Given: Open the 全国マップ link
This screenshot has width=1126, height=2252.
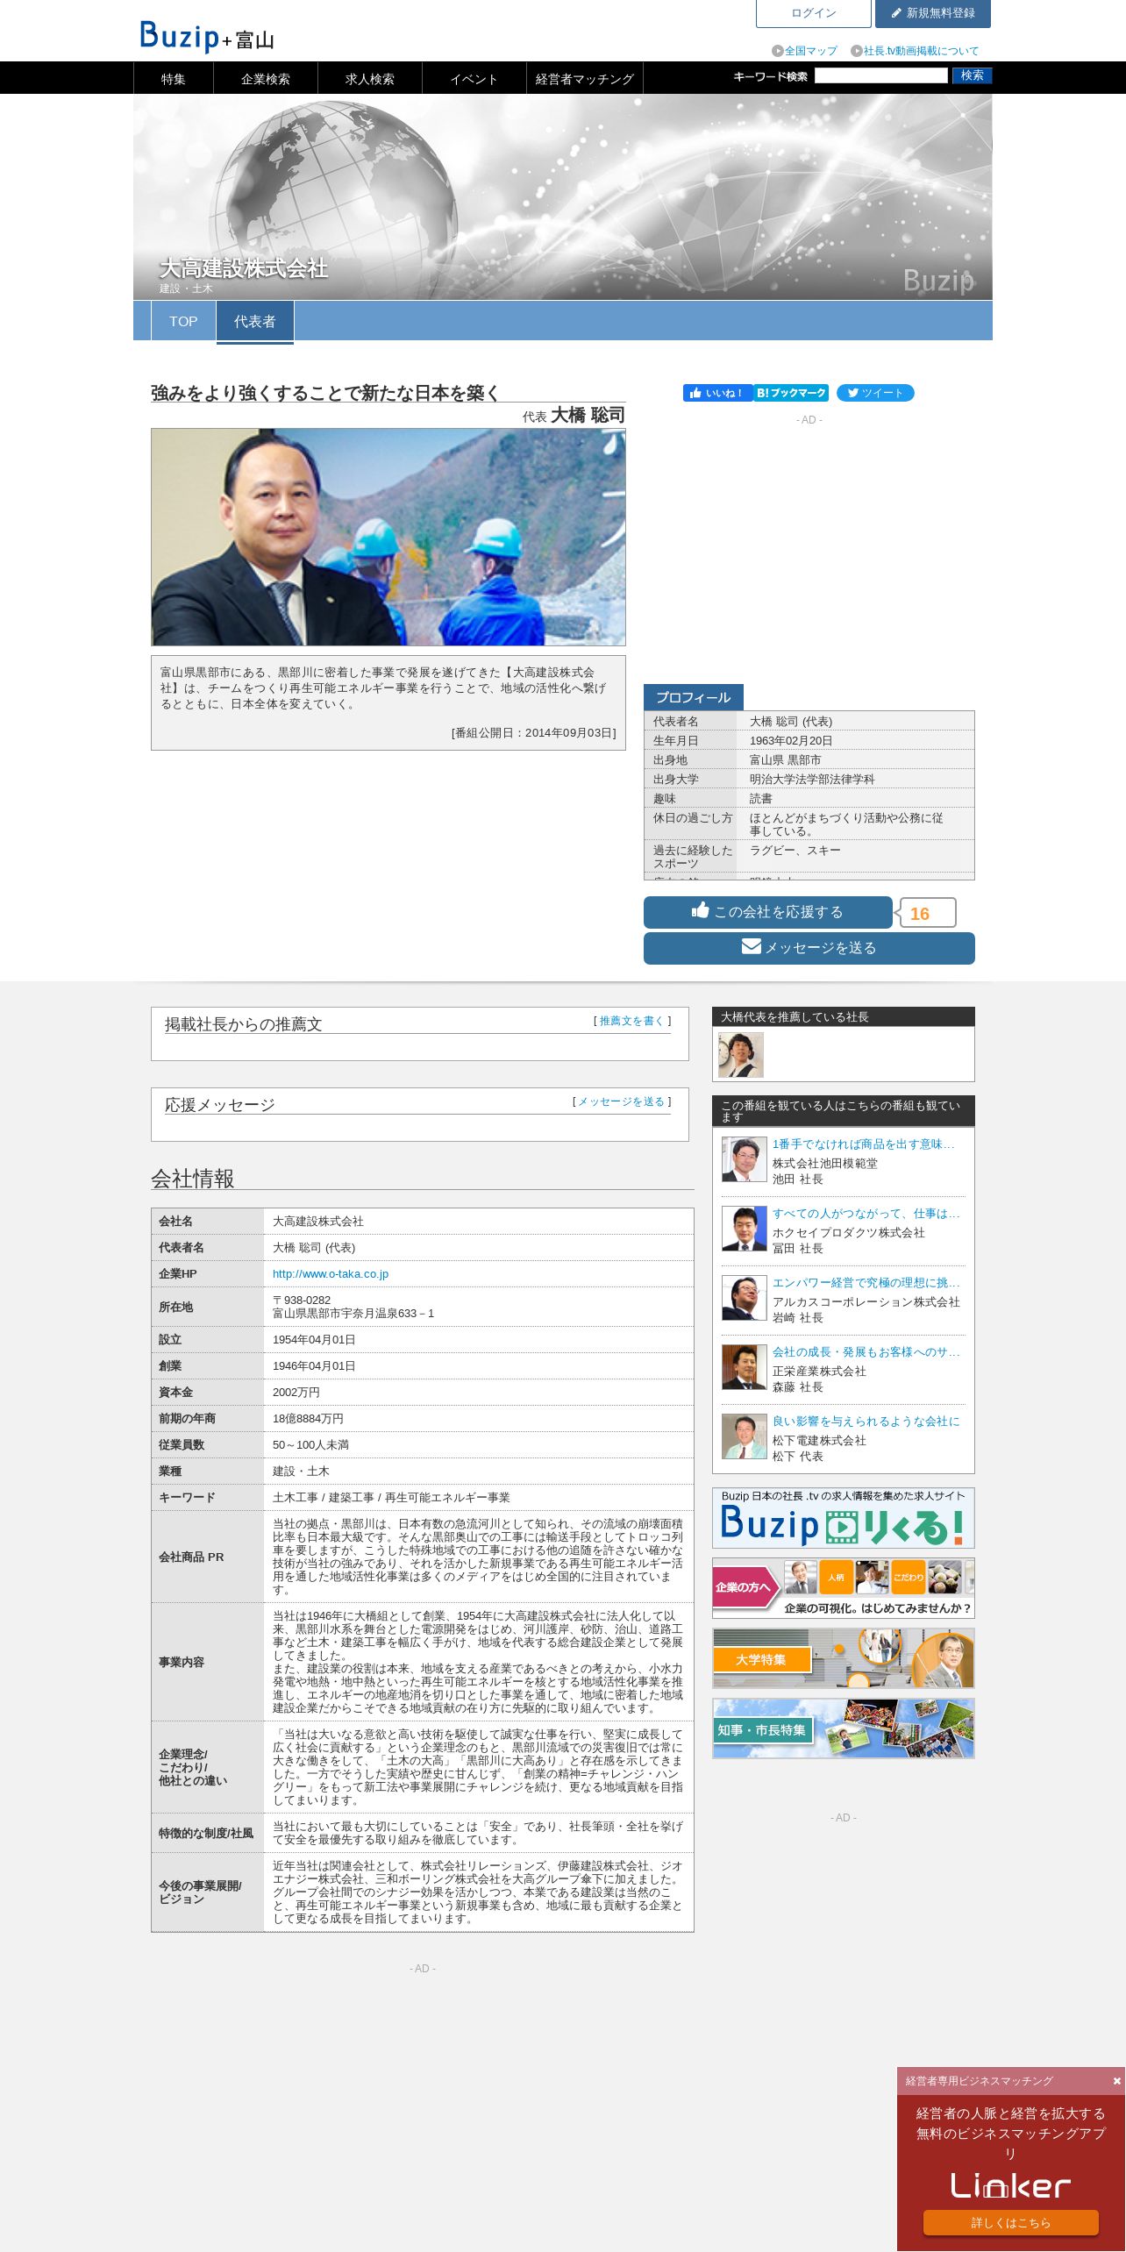Looking at the screenshot, I should coord(804,51).
